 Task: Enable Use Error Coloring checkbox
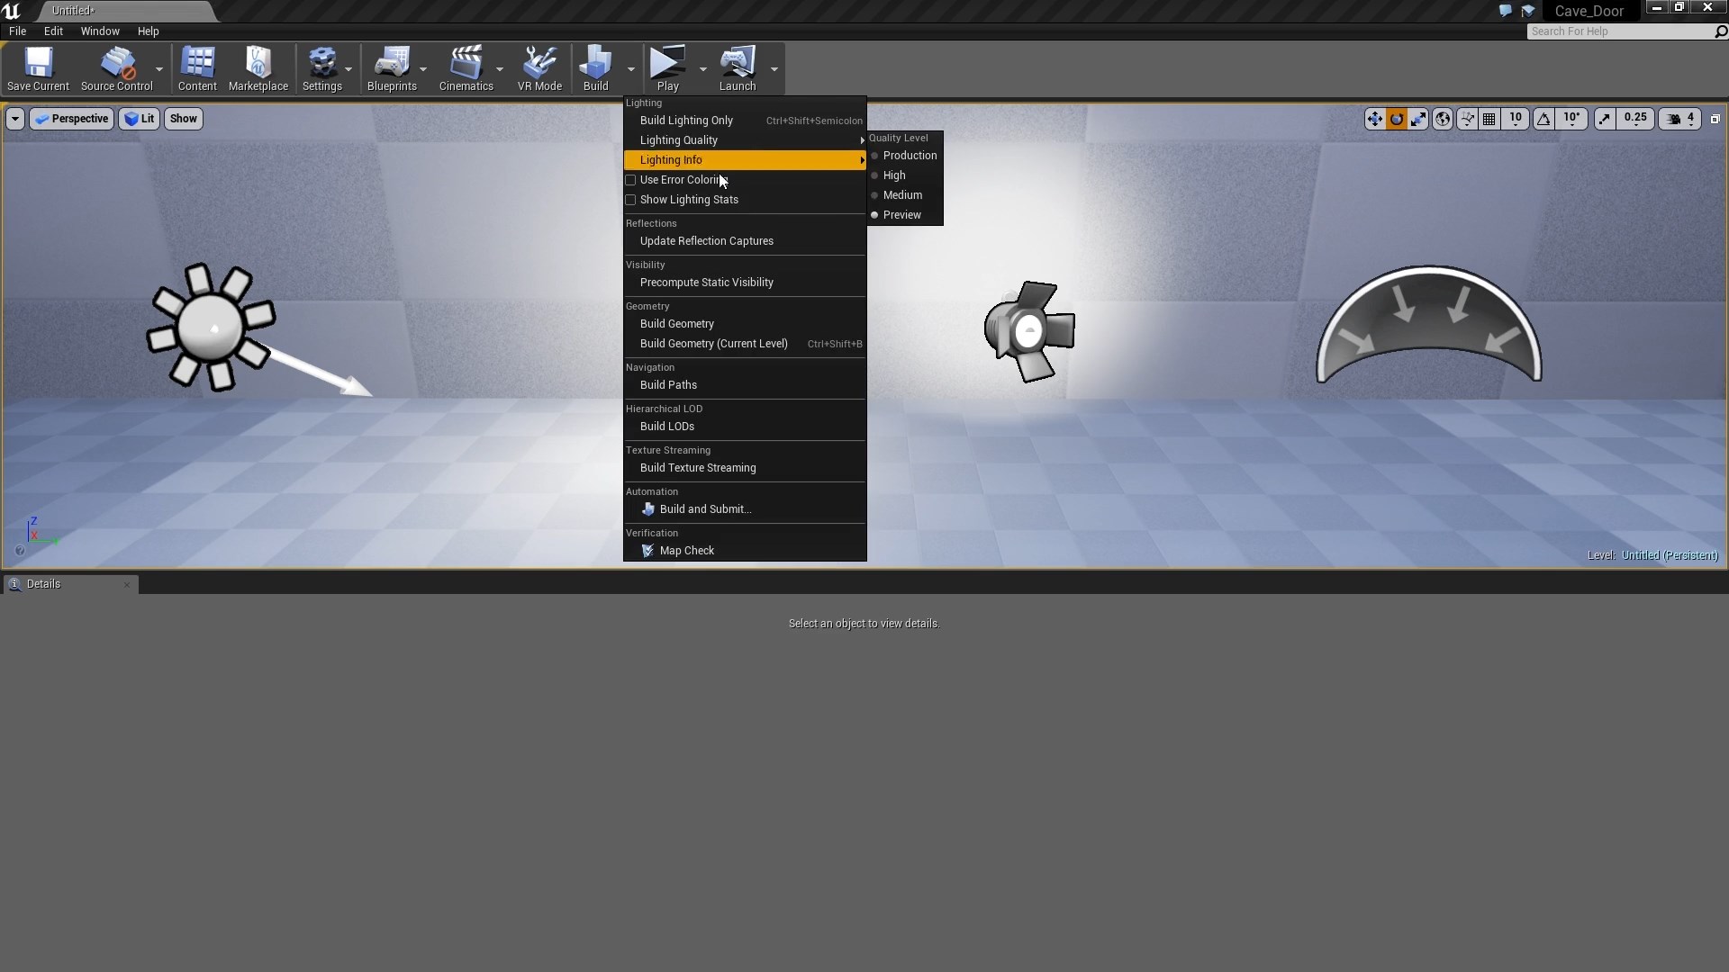[x=631, y=180]
